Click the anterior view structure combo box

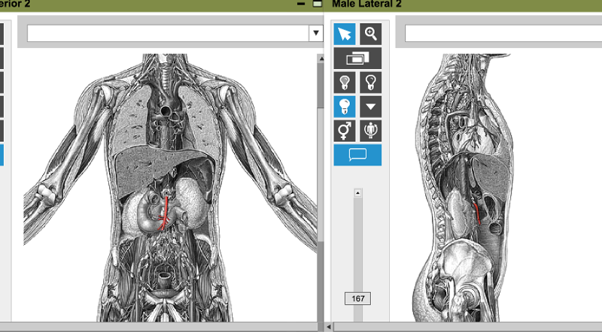pos(168,33)
